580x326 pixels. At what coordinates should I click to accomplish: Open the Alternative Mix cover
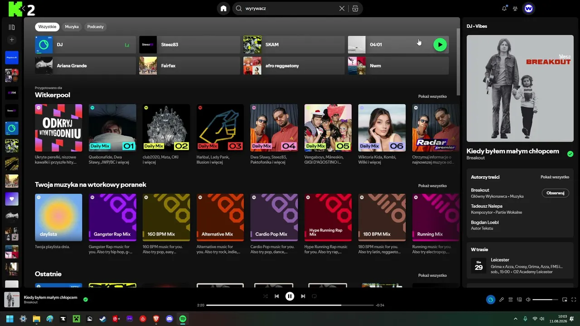point(220,217)
